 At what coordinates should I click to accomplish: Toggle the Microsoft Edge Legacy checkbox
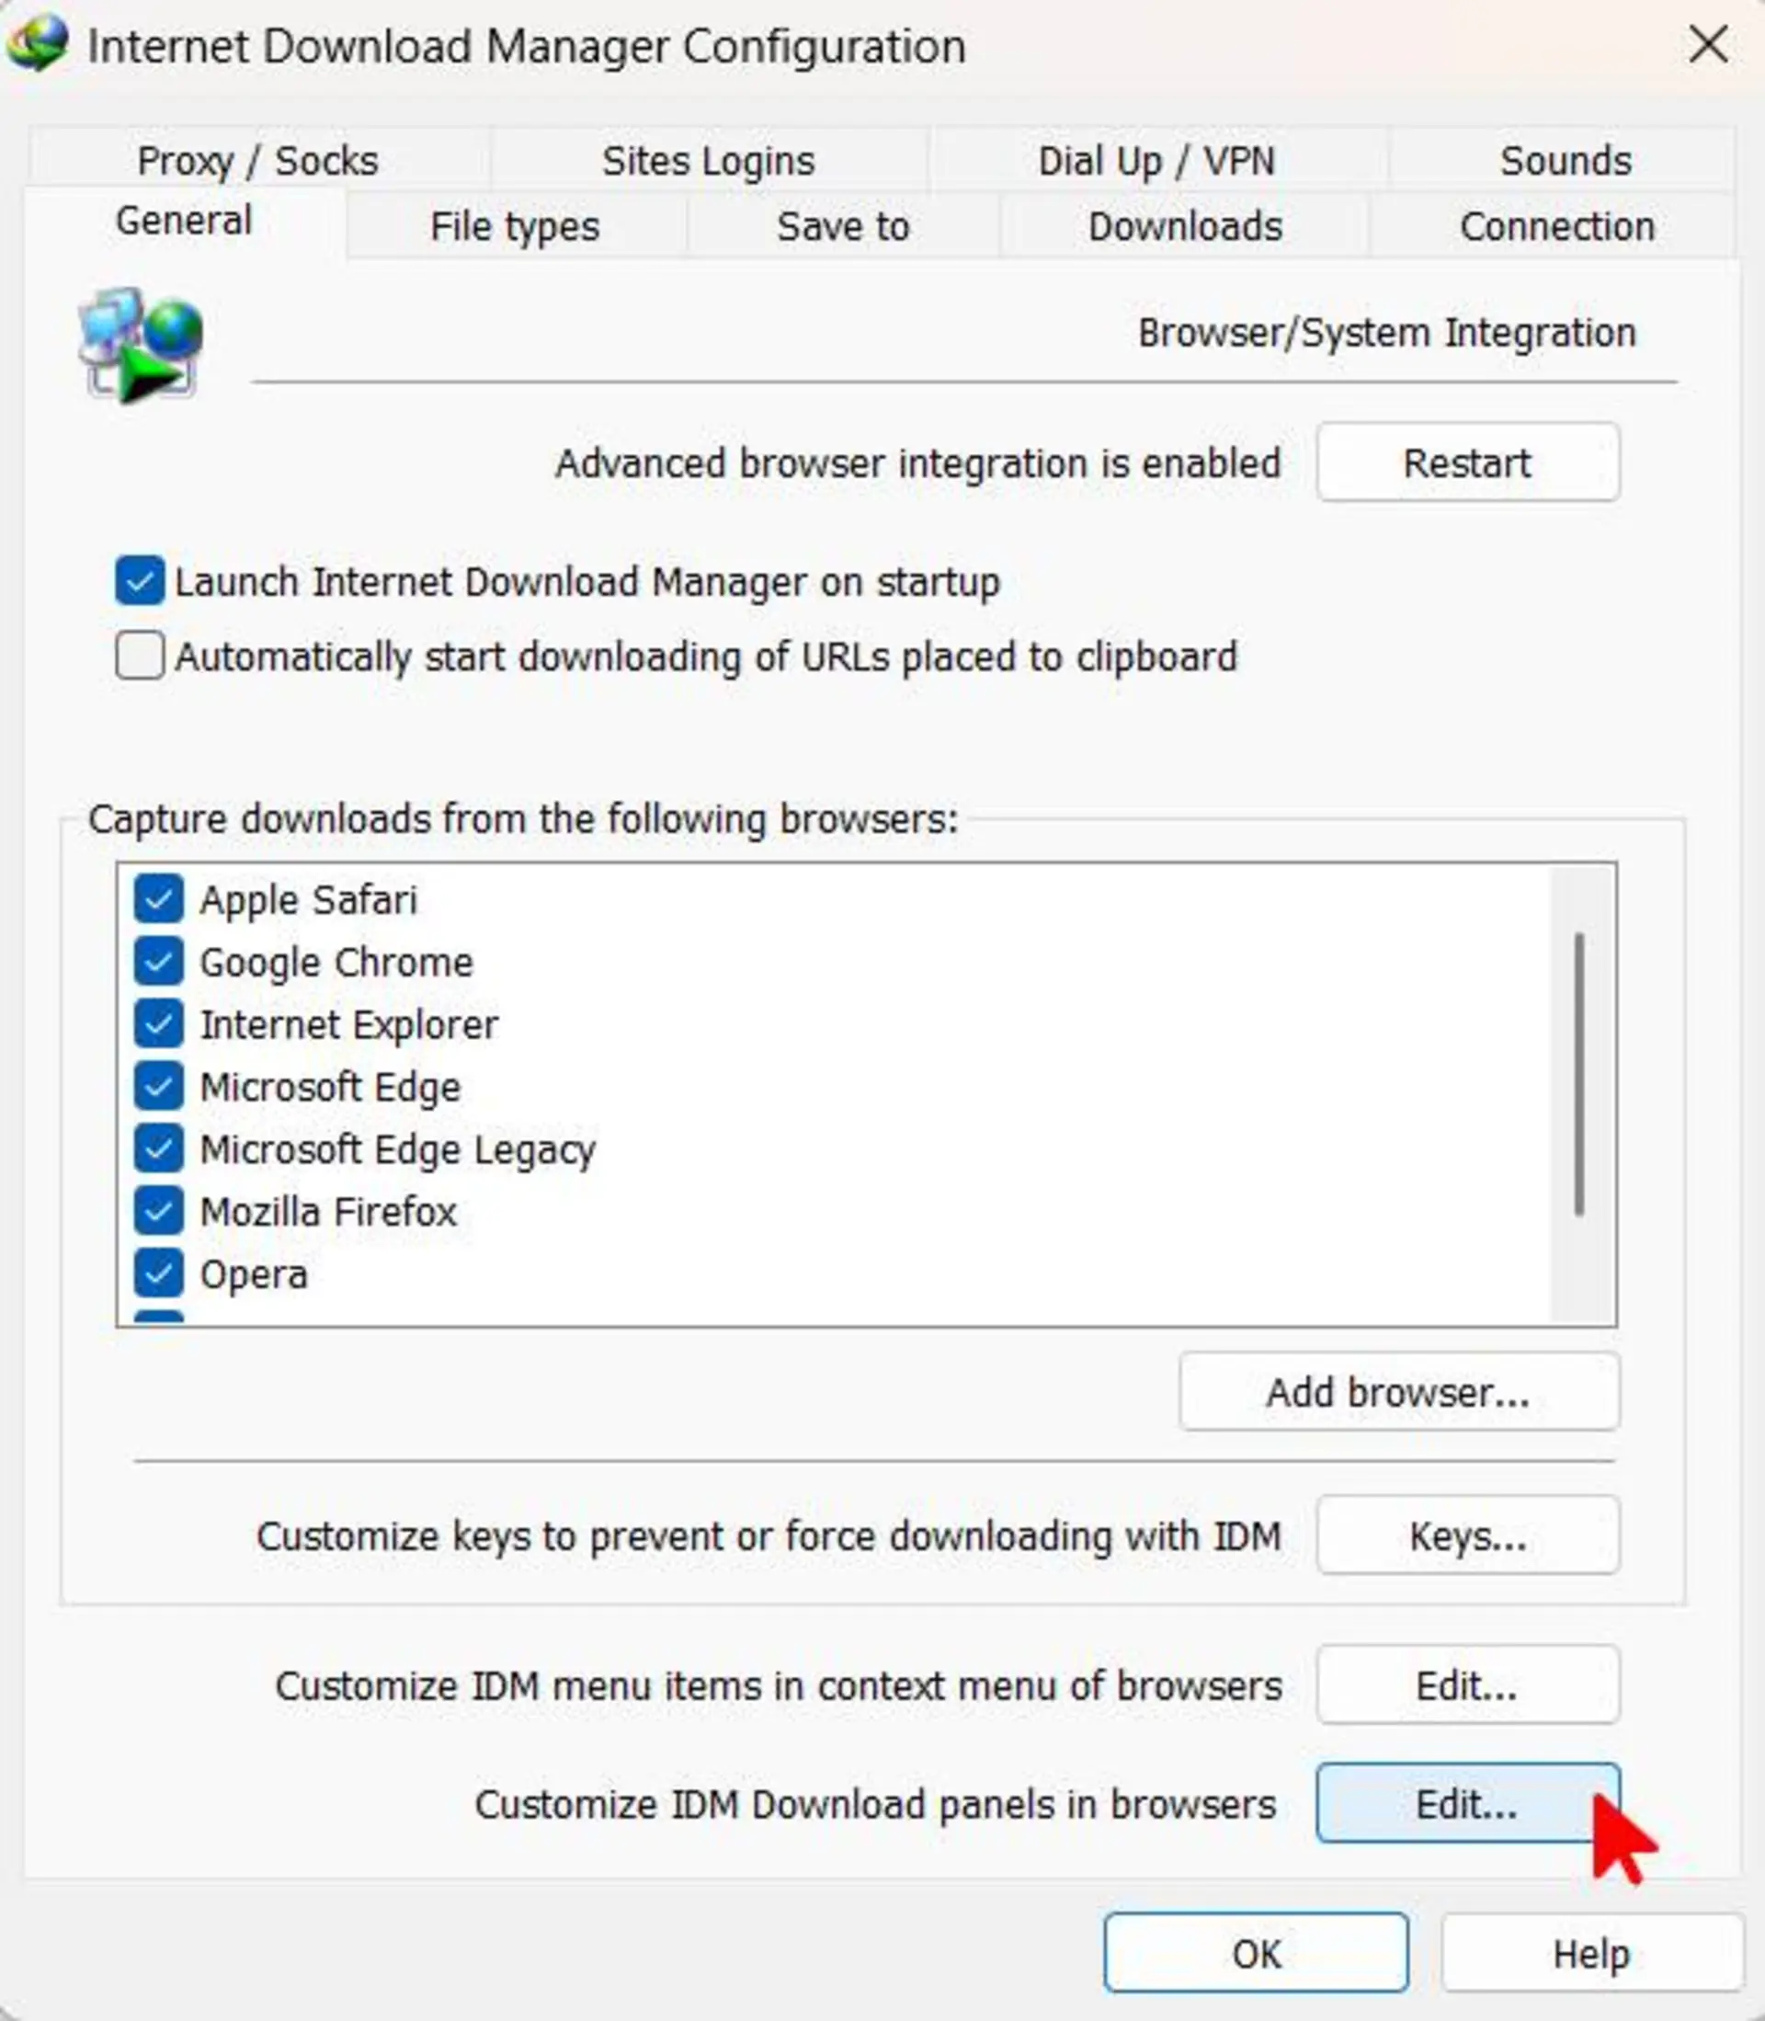(158, 1148)
